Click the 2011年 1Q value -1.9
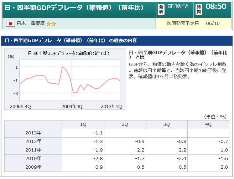Viewport: 234px width, 179px height. [x=98, y=150]
